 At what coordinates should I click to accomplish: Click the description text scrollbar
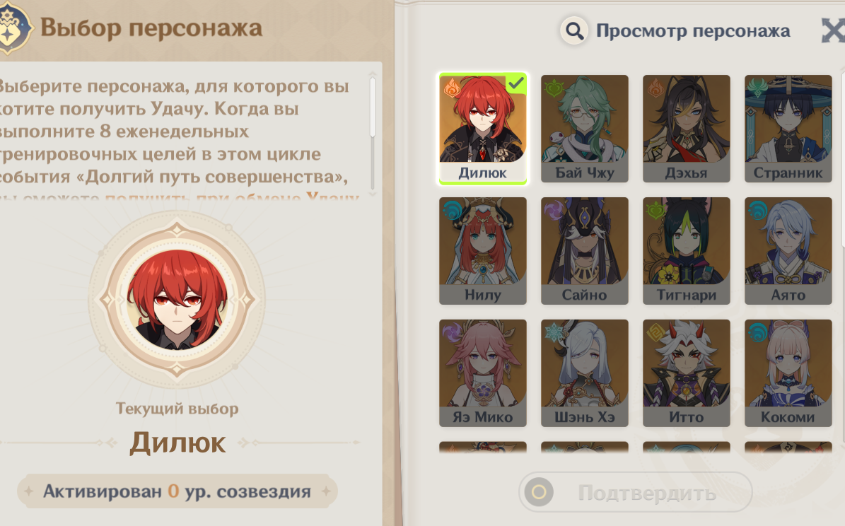tap(373, 107)
